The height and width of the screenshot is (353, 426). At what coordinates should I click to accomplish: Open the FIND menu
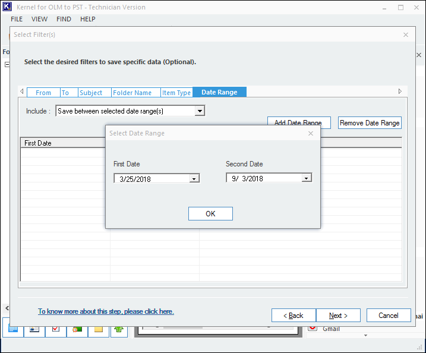pos(64,19)
